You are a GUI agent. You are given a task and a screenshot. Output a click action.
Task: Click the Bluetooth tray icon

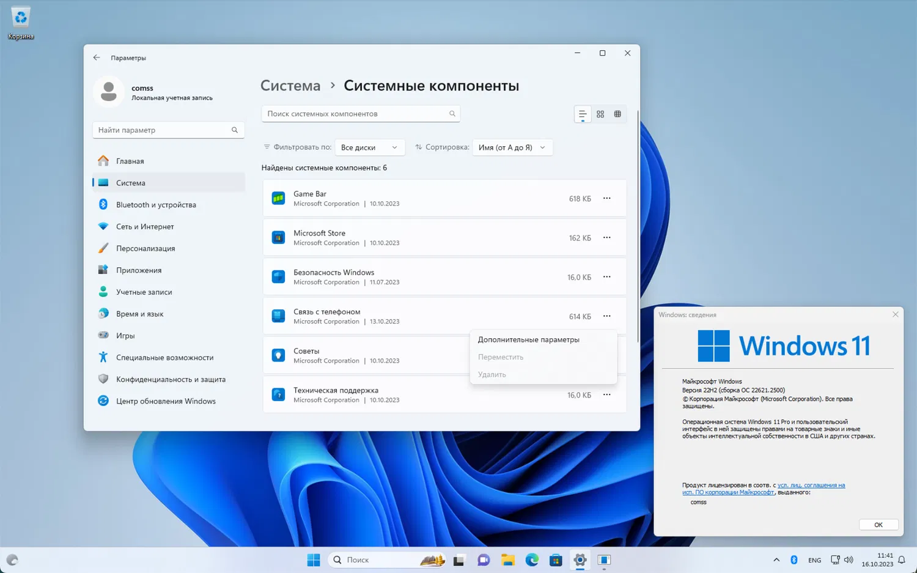click(794, 560)
